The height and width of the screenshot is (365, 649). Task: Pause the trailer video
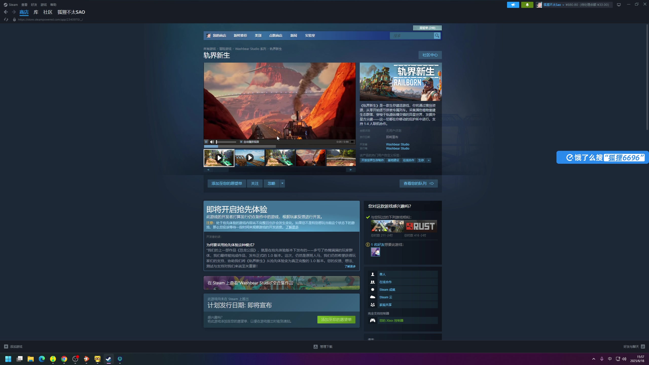tap(206, 142)
